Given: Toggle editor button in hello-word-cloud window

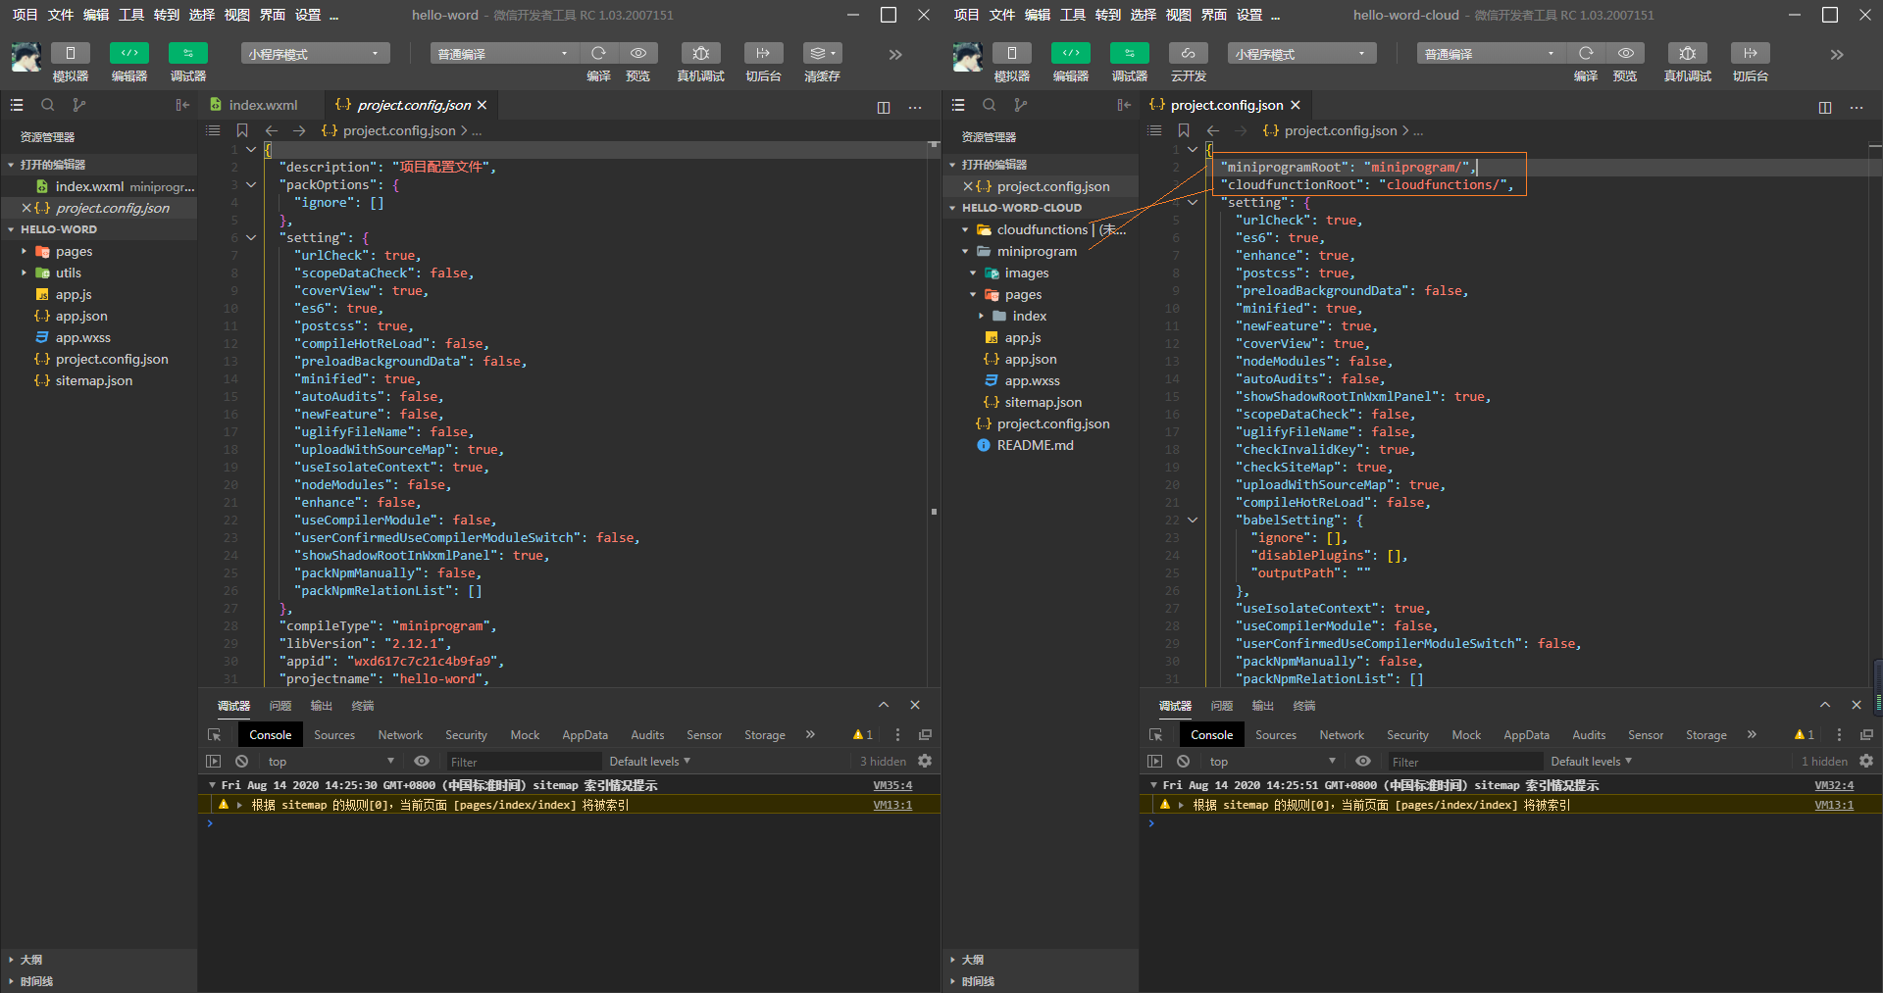Looking at the screenshot, I should [x=1071, y=53].
